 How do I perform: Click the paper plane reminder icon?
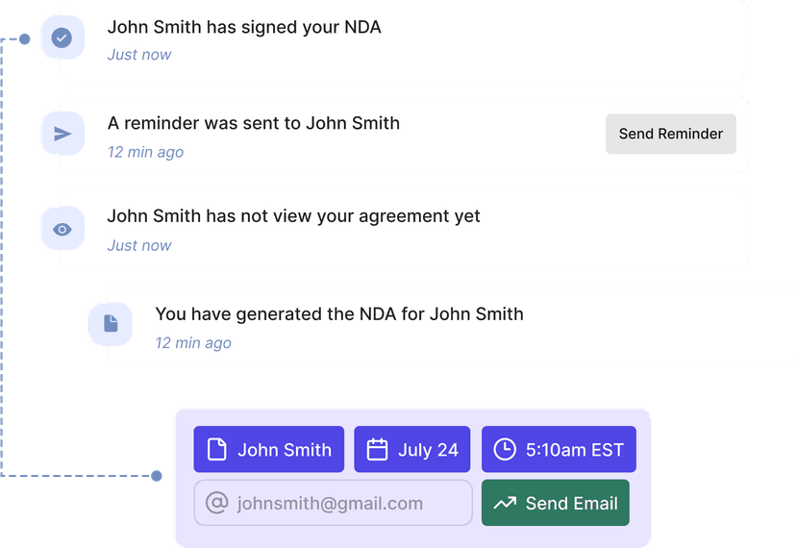(62, 134)
